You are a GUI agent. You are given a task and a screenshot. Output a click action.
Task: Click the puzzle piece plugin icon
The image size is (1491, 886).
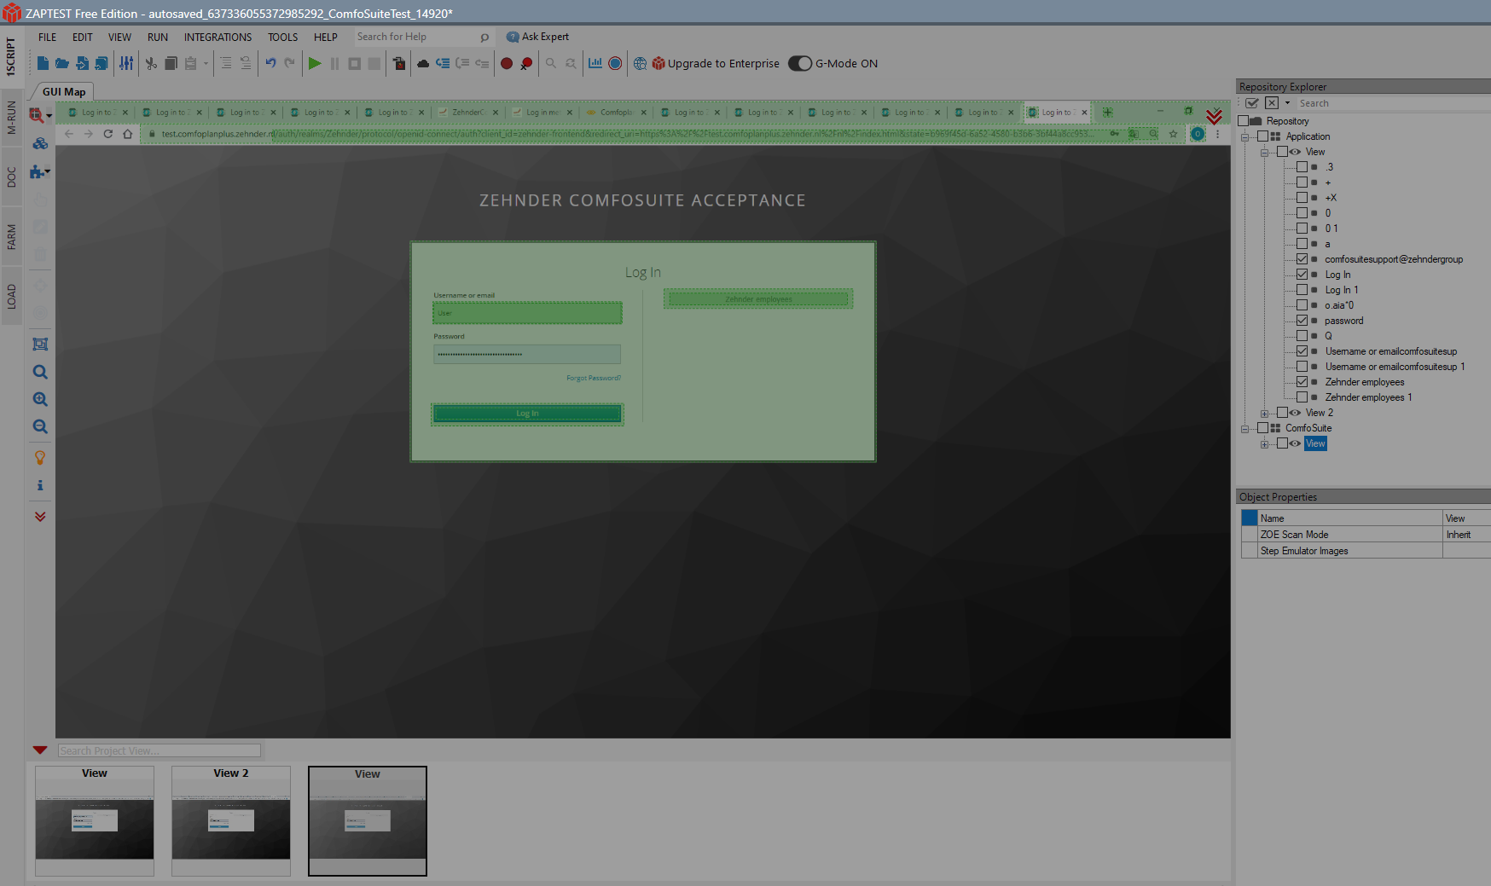[x=38, y=171]
